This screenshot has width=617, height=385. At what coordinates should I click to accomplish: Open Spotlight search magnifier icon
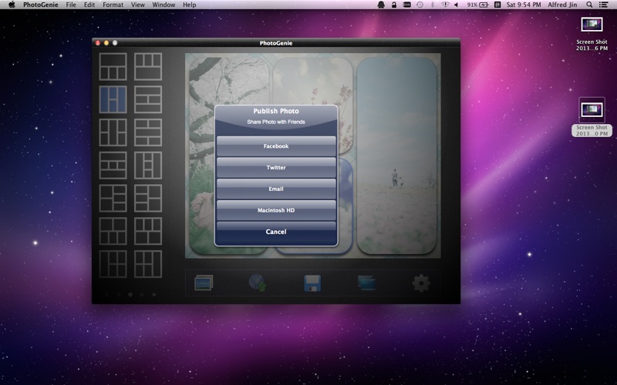[x=589, y=5]
